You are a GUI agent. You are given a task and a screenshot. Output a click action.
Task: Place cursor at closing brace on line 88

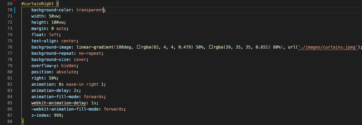click(x=22, y=121)
